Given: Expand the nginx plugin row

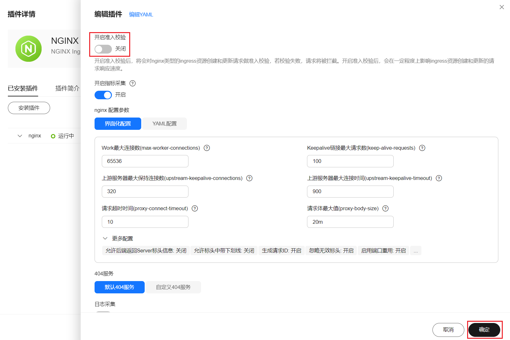Looking at the screenshot, I should click(x=20, y=136).
